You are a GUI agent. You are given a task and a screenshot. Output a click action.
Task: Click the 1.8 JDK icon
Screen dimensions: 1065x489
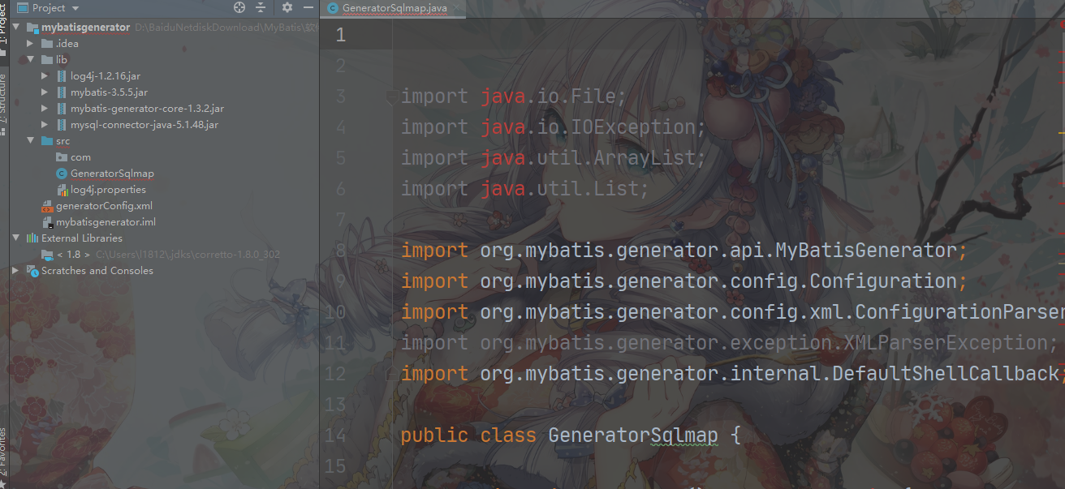[47, 255]
